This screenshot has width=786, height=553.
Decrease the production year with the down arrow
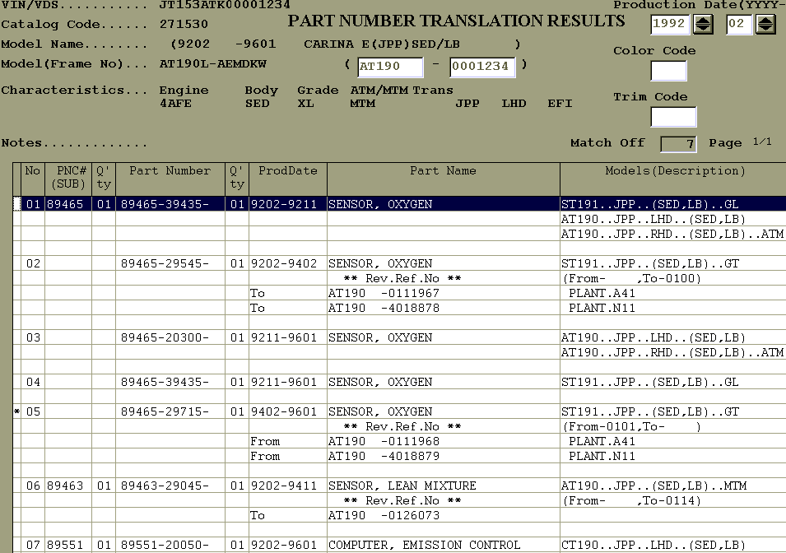pos(703,28)
